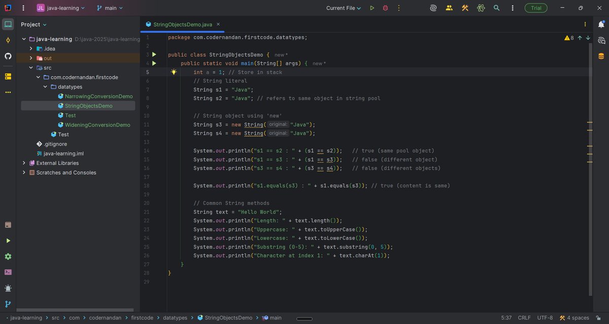This screenshot has width=609, height=324.
Task: Change line separator via CRLF in the status bar
Action: click(523, 318)
